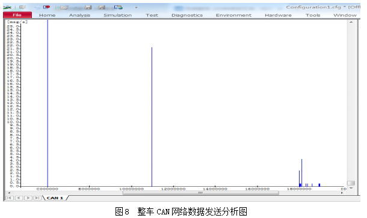Go to first sheet tab using navigation arrow

pyautogui.click(x=10, y=198)
